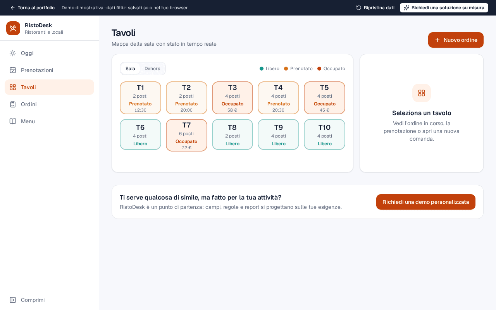Click Richiedi una soluzione su misura
Image resolution: width=496 pixels, height=310 pixels.
[x=444, y=8]
